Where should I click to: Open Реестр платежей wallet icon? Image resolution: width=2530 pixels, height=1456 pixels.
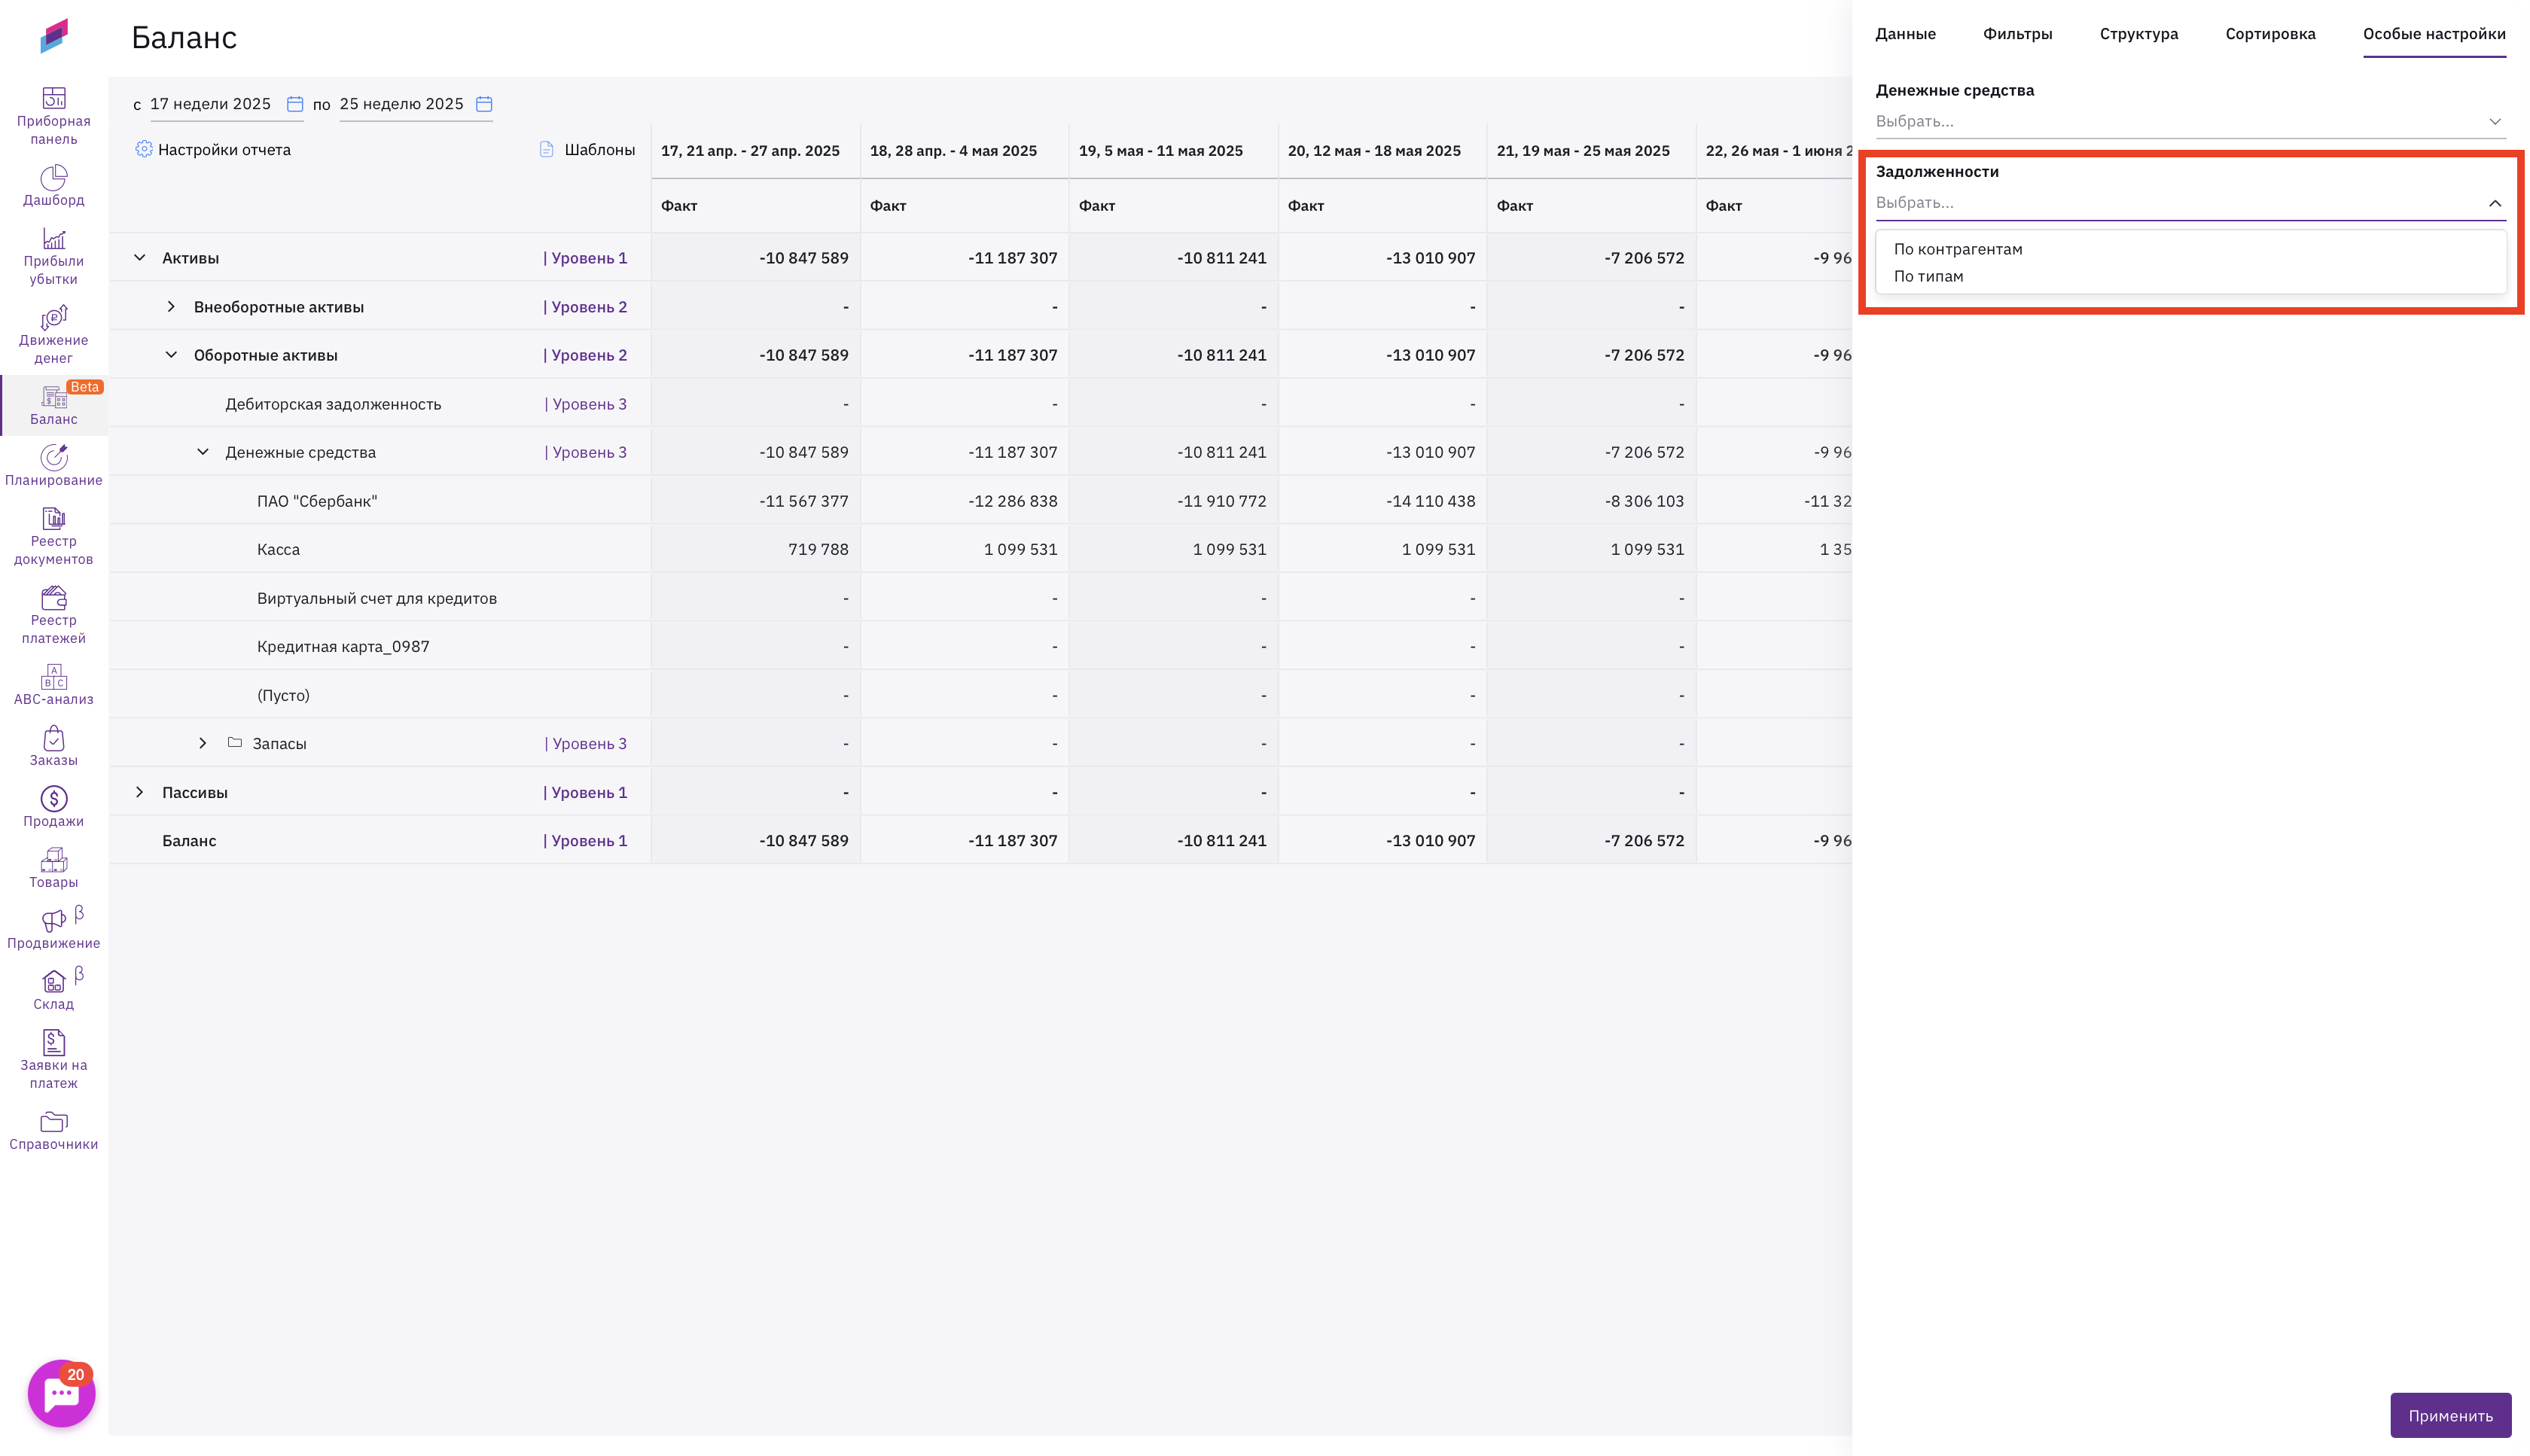(54, 597)
